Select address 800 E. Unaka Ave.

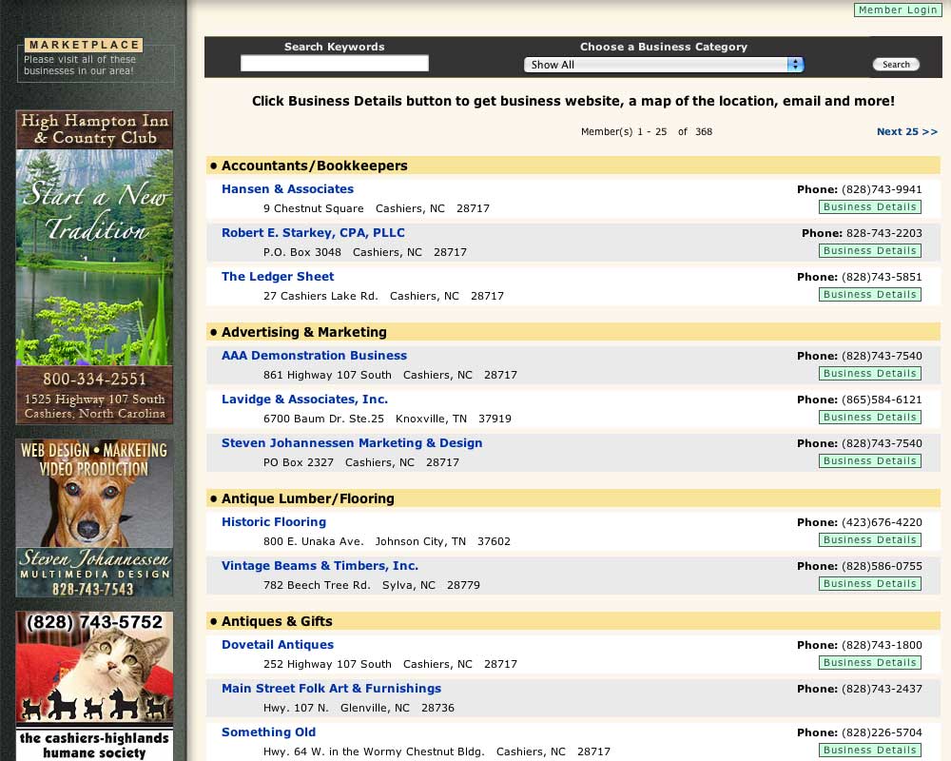click(314, 540)
